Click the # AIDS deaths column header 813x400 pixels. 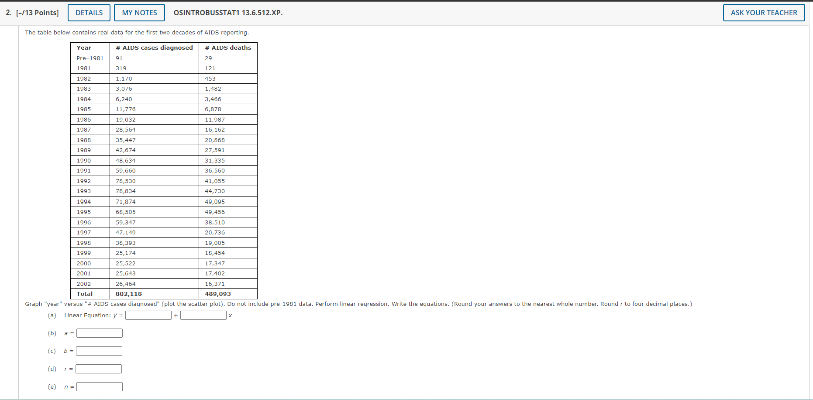tap(228, 47)
